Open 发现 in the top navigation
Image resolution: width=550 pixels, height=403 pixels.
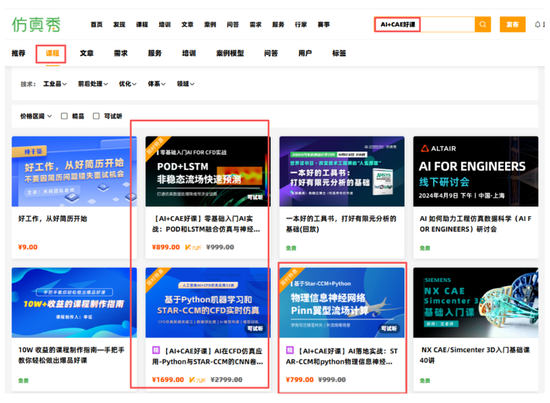click(119, 24)
